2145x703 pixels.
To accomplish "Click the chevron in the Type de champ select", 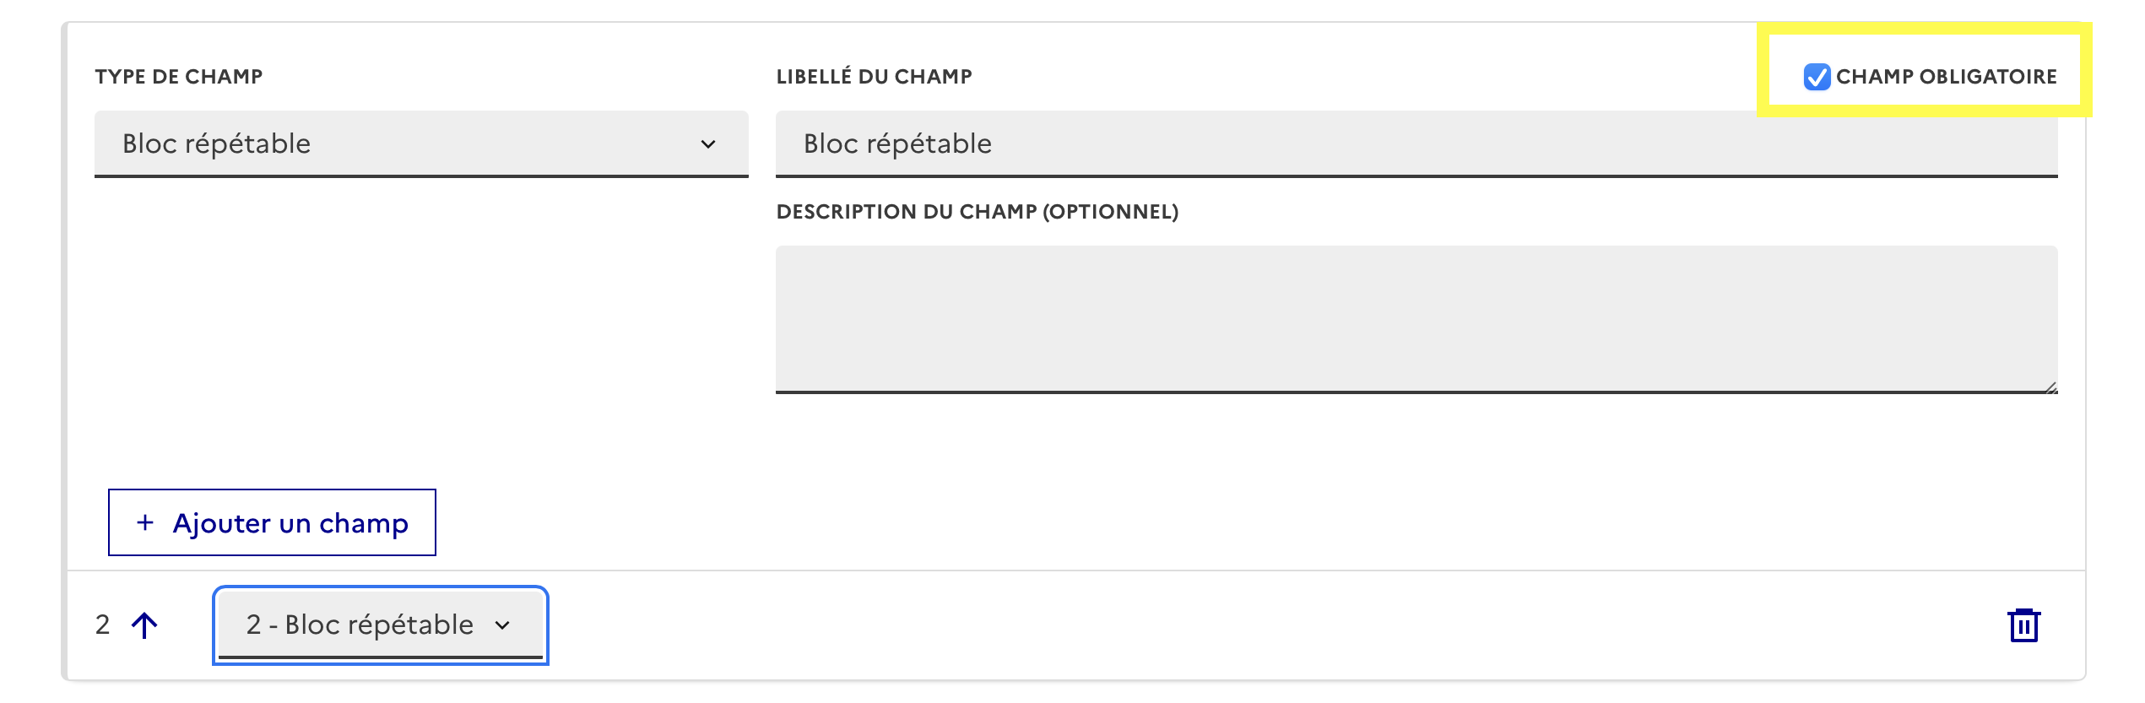I will click(x=708, y=144).
